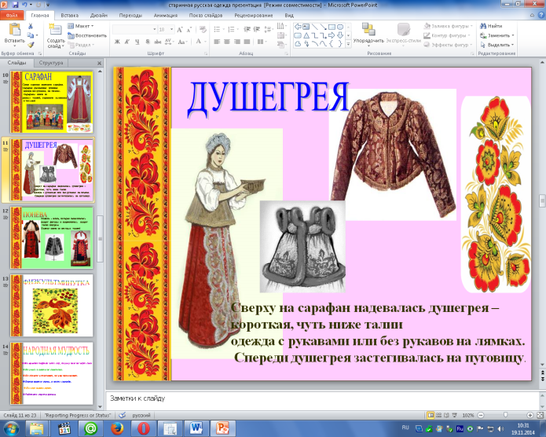
Task: Open the Columns dropdown
Action: [261, 42]
